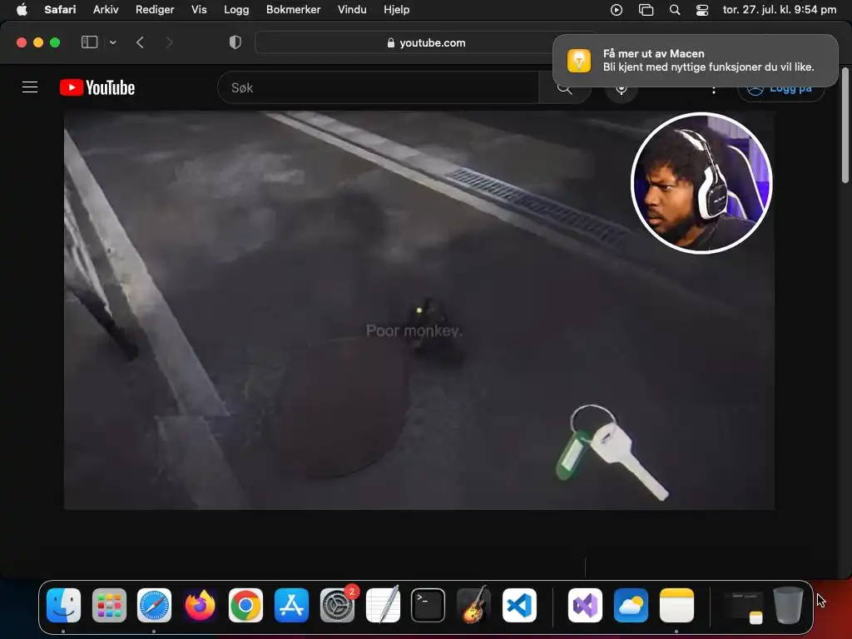Focus the youtube.com address bar
852x639 pixels.
[x=426, y=42]
